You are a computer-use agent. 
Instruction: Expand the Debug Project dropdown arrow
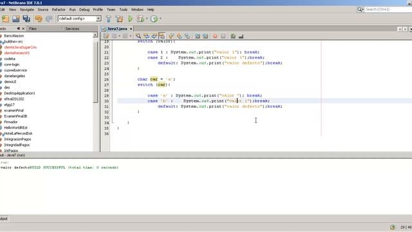[x=147, y=19]
